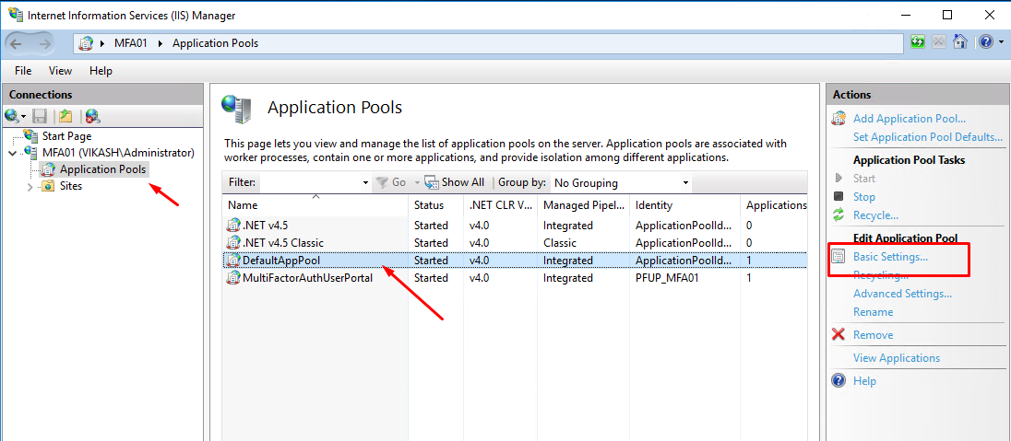The height and width of the screenshot is (441, 1011).
Task: Click Set Application Pool Defaults... link
Action: pyautogui.click(x=928, y=136)
